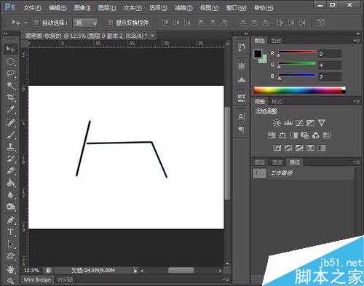Image resolution: width=364 pixels, height=286 pixels.
Task: Open the Color panel flyout menu
Action: 357,40
